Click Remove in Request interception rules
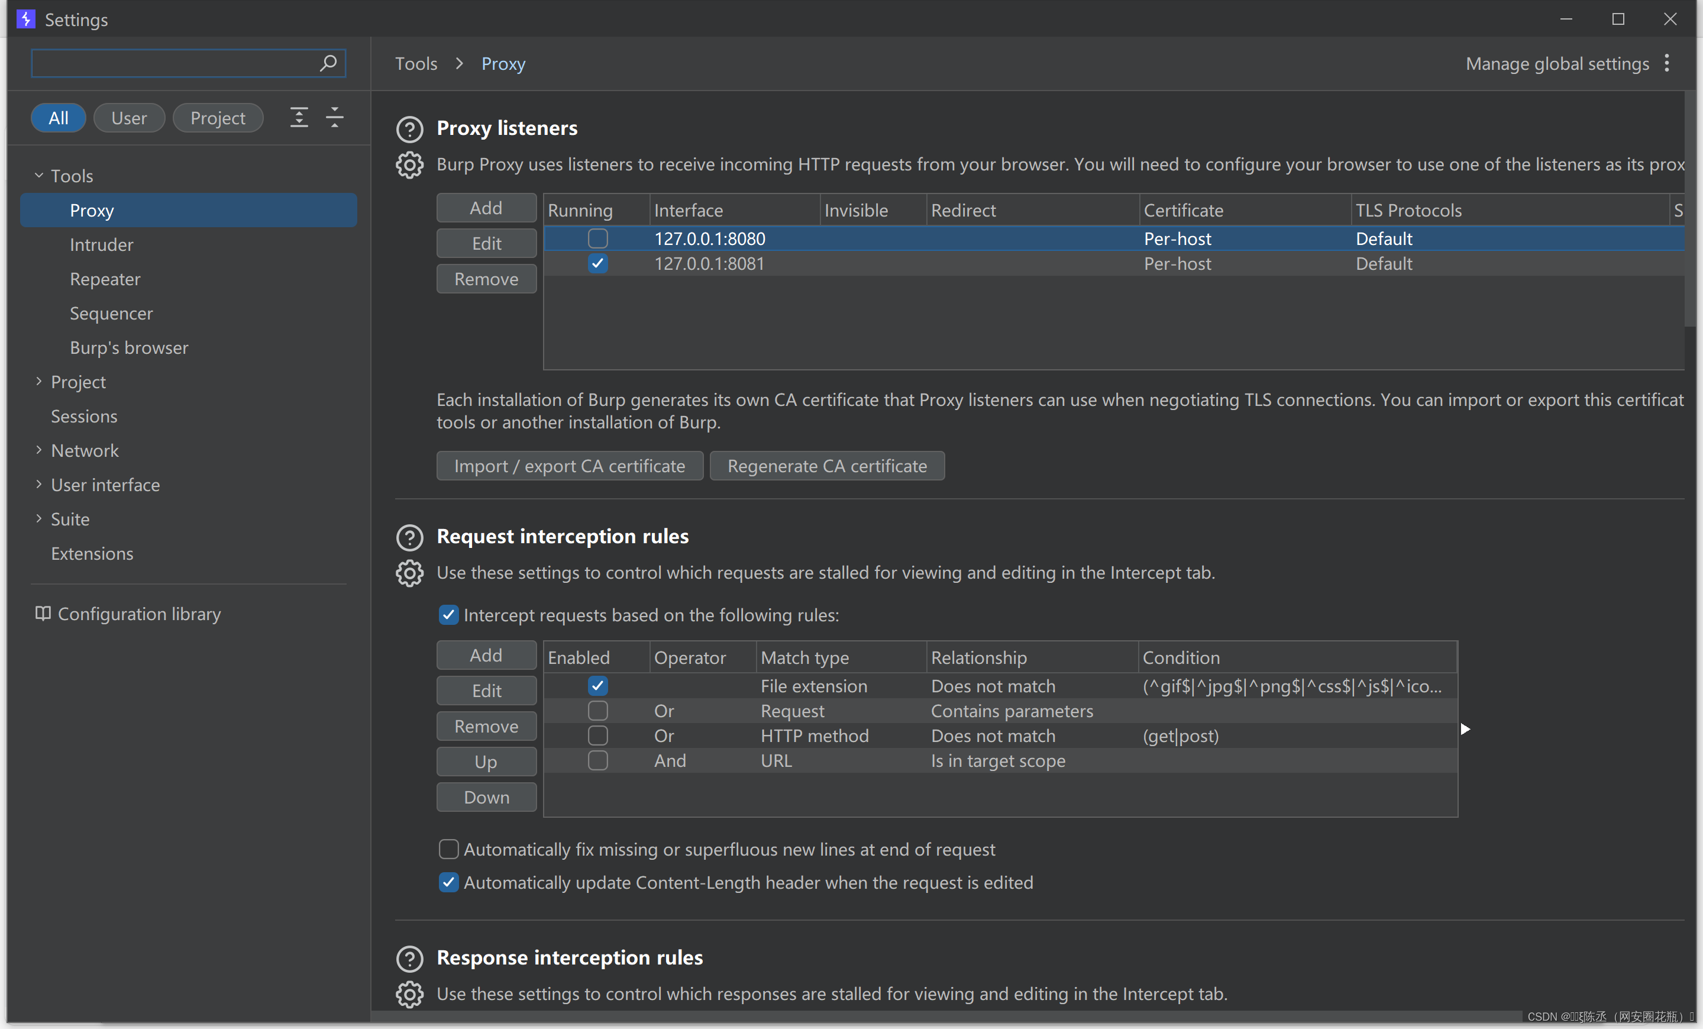The image size is (1703, 1029). (x=487, y=726)
